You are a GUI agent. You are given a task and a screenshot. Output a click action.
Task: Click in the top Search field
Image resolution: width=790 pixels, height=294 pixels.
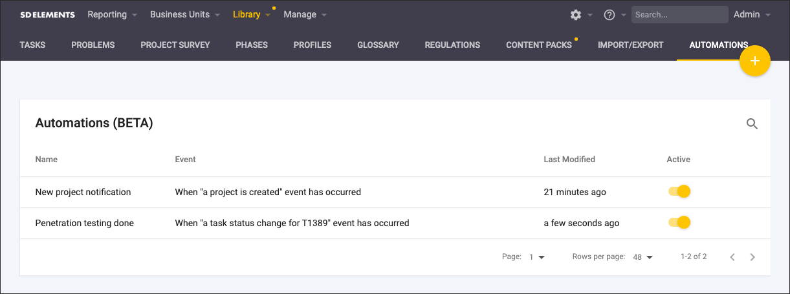[x=680, y=14]
